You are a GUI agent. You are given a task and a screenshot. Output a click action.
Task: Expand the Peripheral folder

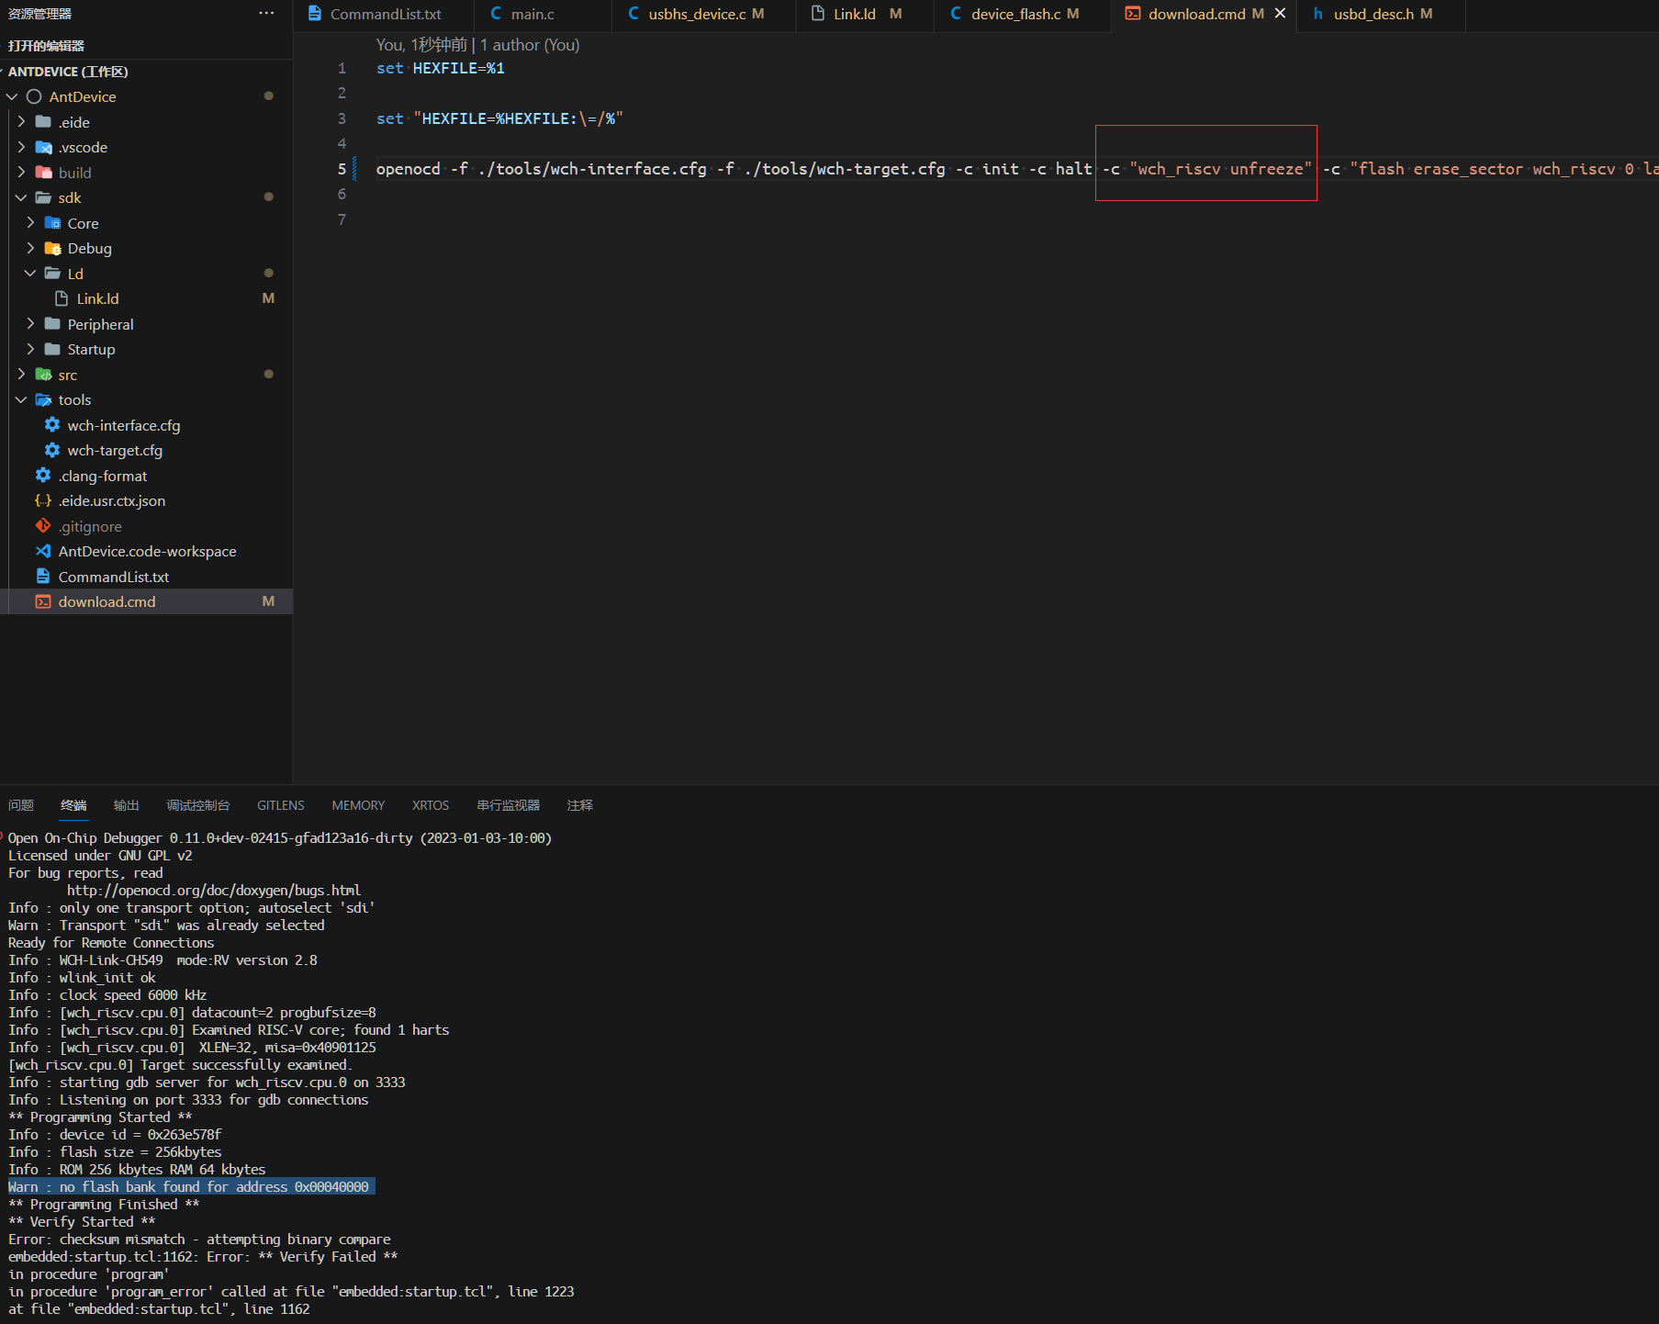30,324
